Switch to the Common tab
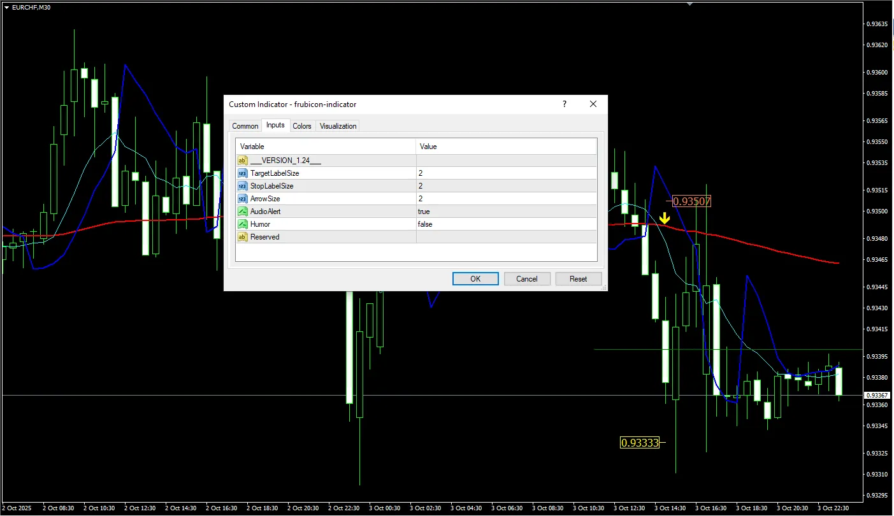 [245, 126]
